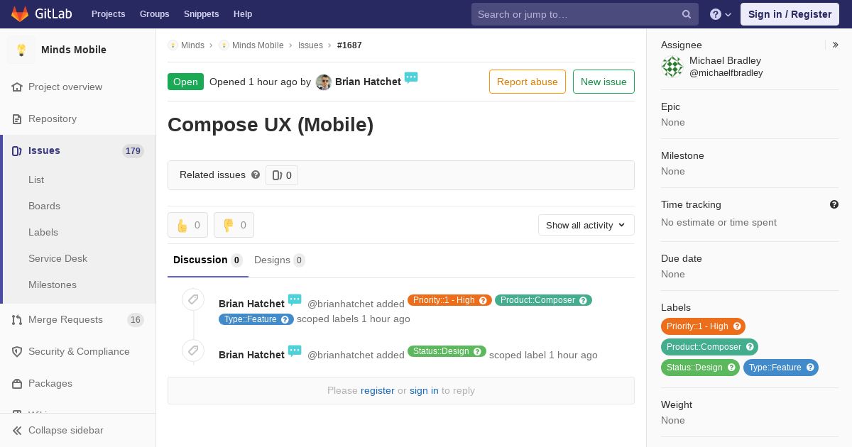Click chat bubble icon next to author name
The height and width of the screenshot is (447, 852).
point(411,77)
